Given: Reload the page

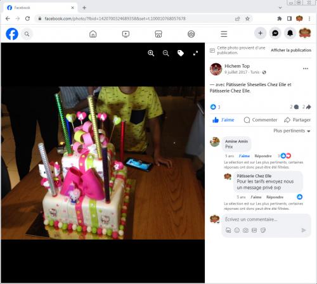Looking at the screenshot, I should [27, 18].
